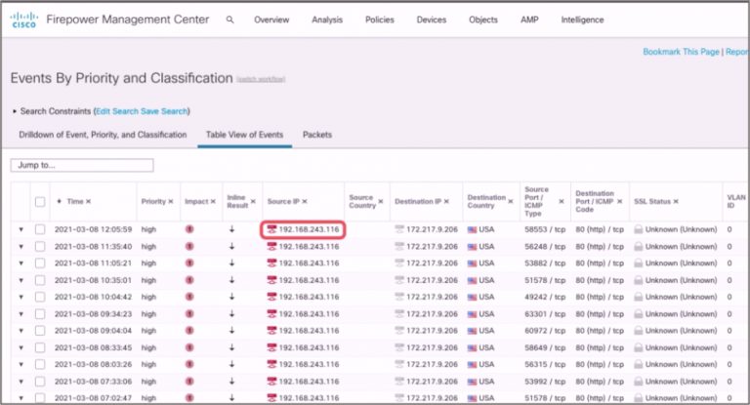Expand the Search Constraints section
This screenshot has height=405, width=750.
pyautogui.click(x=14, y=111)
